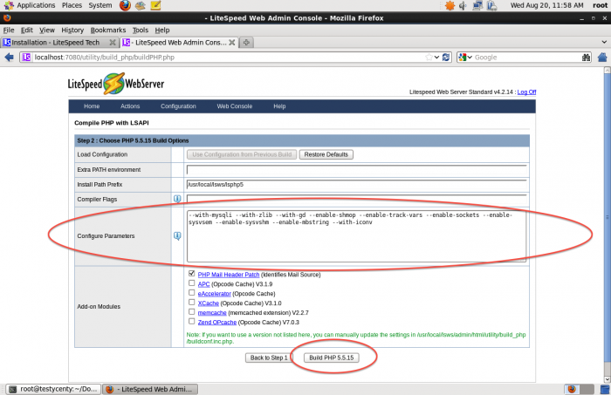The width and height of the screenshot is (611, 395).
Task: Open the mail client panel launcher
Action: (x=141, y=5)
